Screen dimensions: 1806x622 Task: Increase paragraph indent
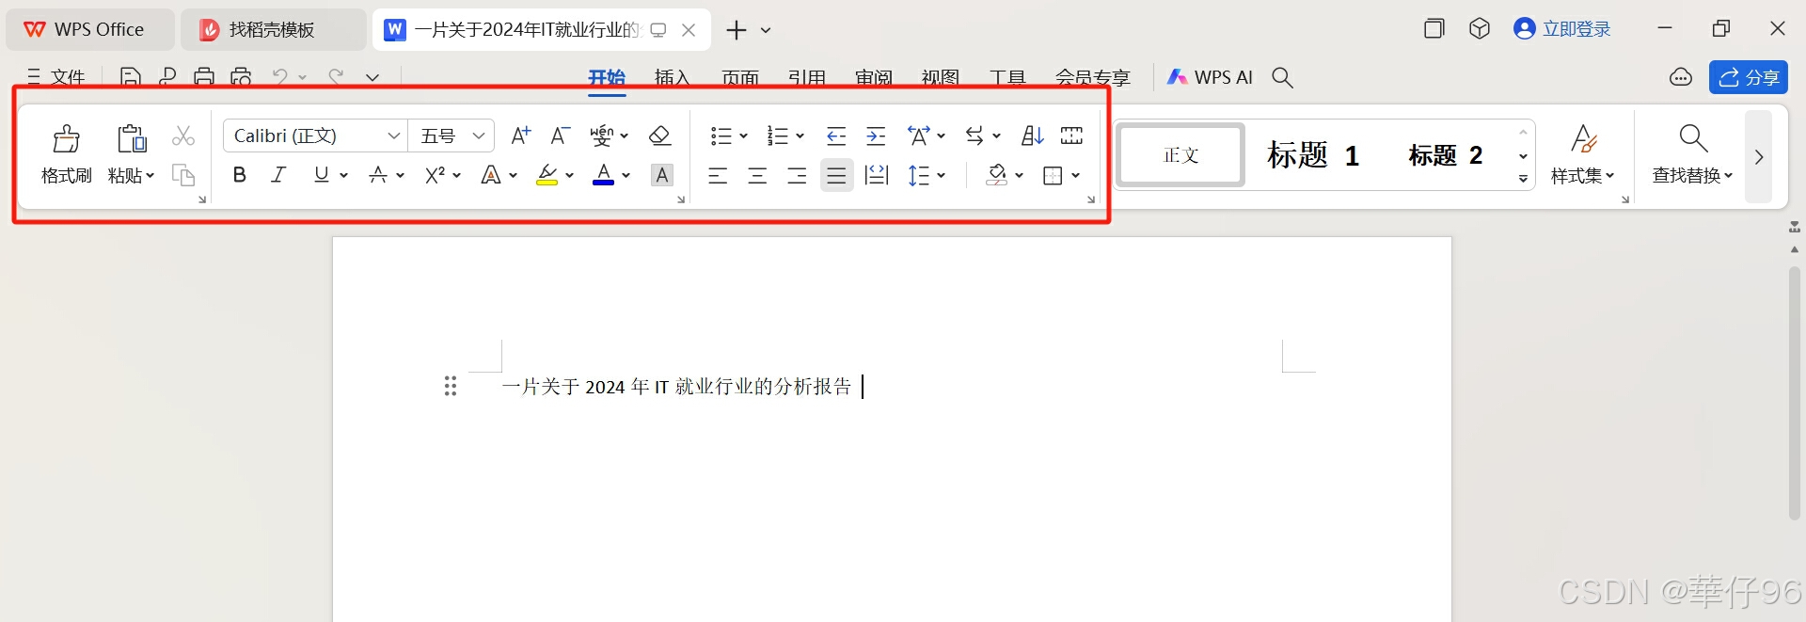[x=876, y=136]
